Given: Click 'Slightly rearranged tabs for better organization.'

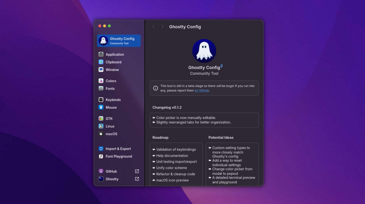Looking at the screenshot, I should click(x=194, y=122).
